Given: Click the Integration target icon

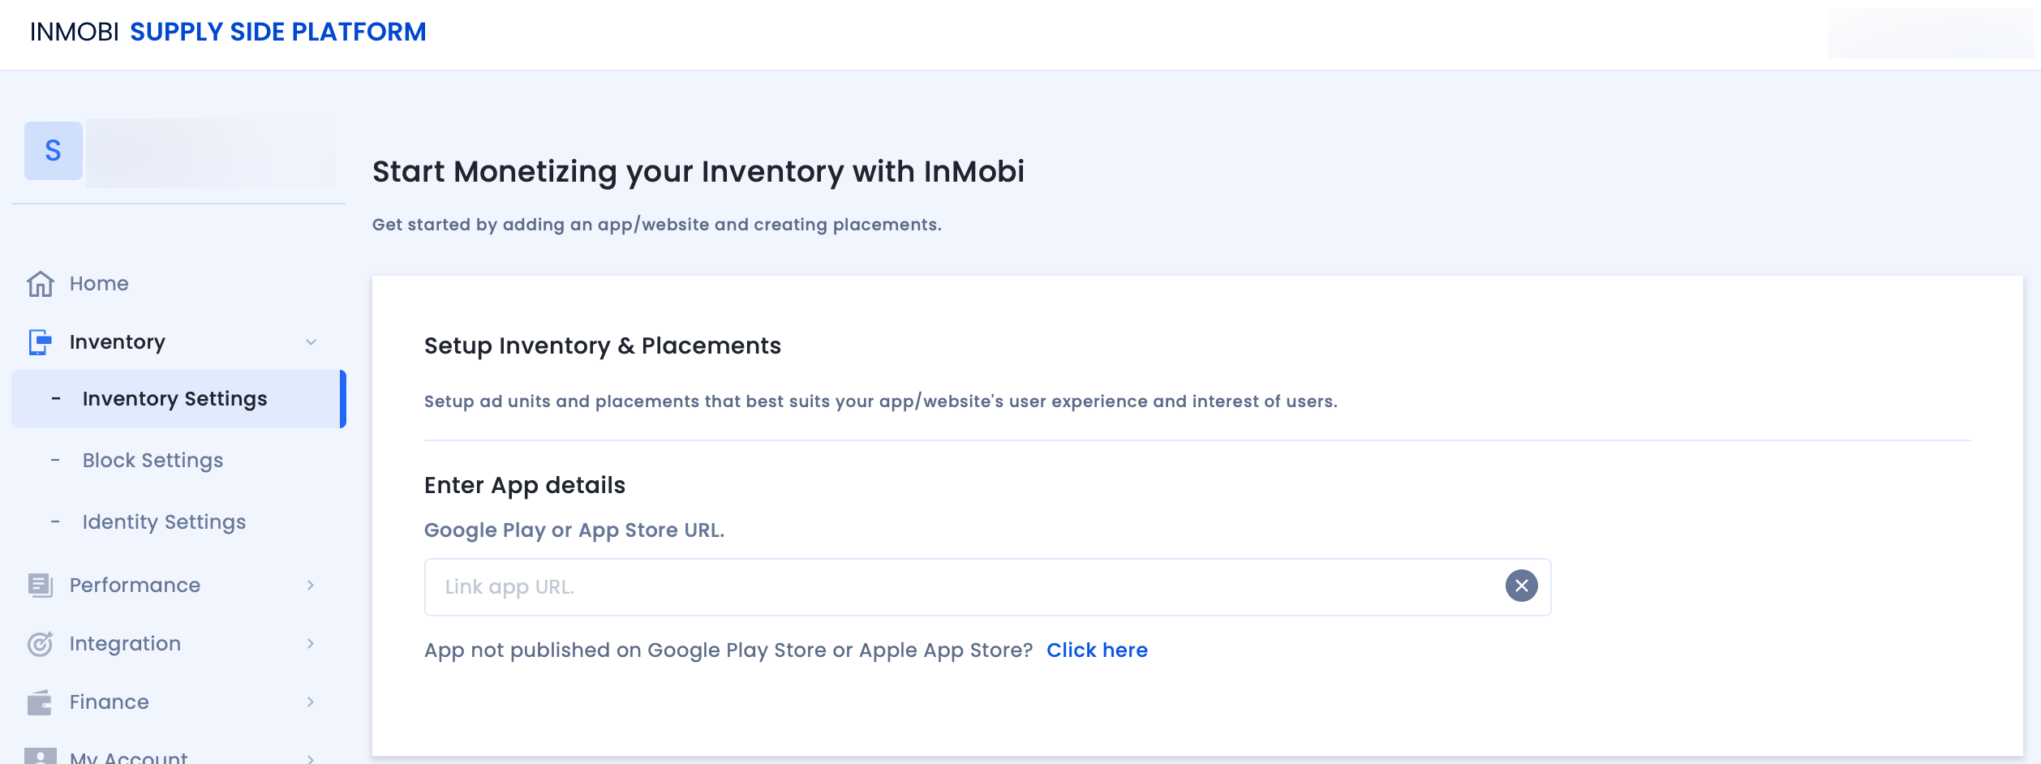Looking at the screenshot, I should pos(41,643).
